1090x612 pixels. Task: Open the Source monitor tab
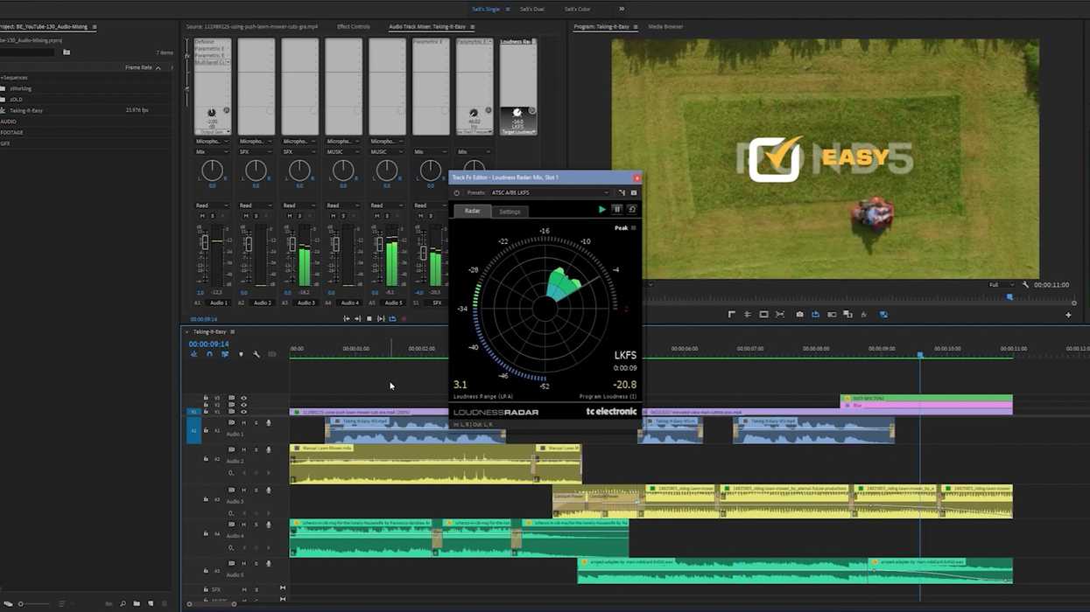tap(252, 26)
